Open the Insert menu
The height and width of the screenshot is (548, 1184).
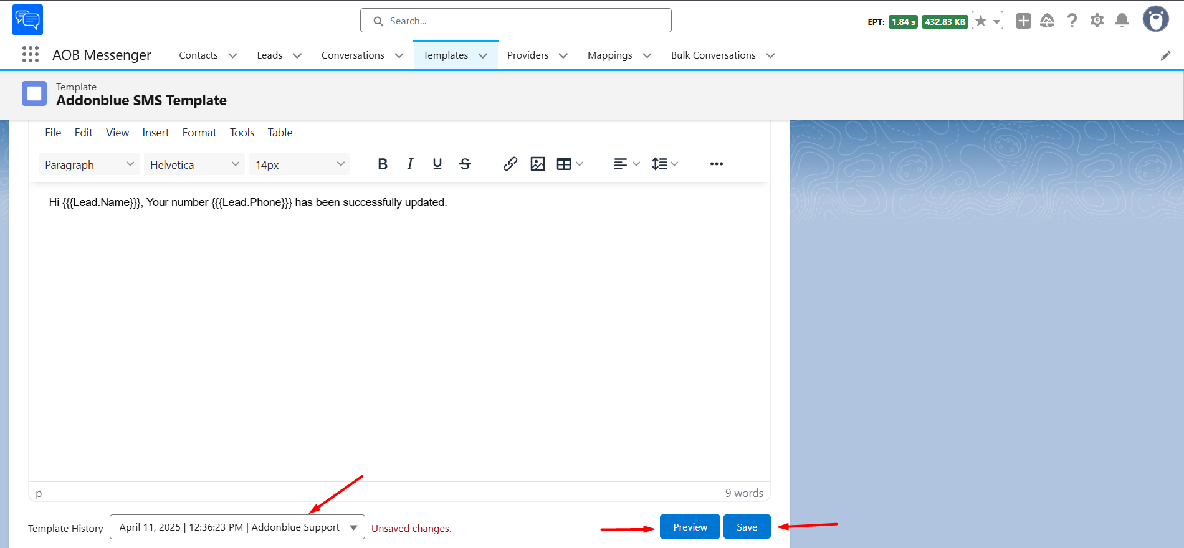click(156, 133)
